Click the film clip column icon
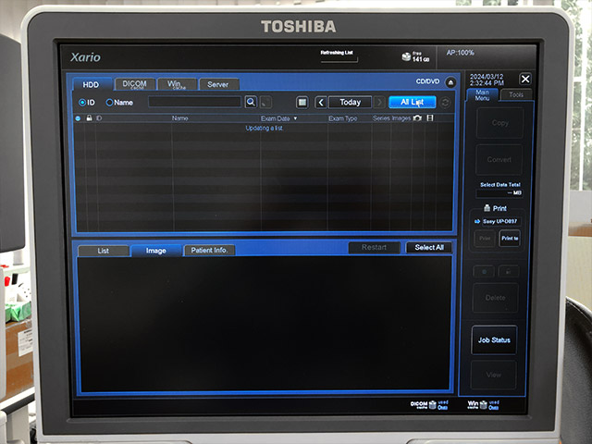Screen dimensions: 592x444 429,118
